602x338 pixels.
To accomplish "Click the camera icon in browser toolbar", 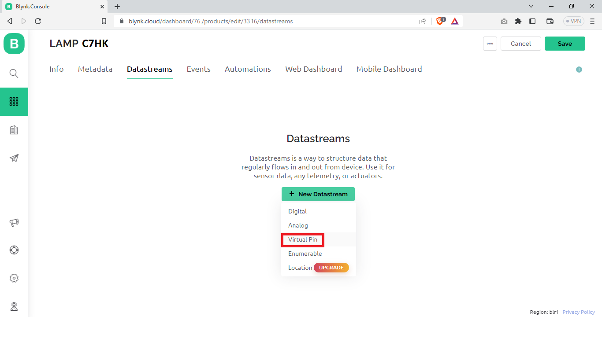I will point(504,21).
